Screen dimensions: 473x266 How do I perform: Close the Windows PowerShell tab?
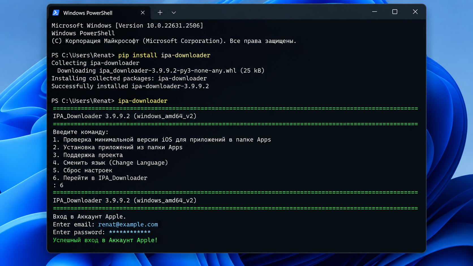click(143, 13)
